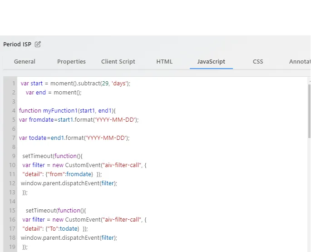Open the Properties tab
Image resolution: width=311 pixels, height=252 pixels.
[x=71, y=62]
